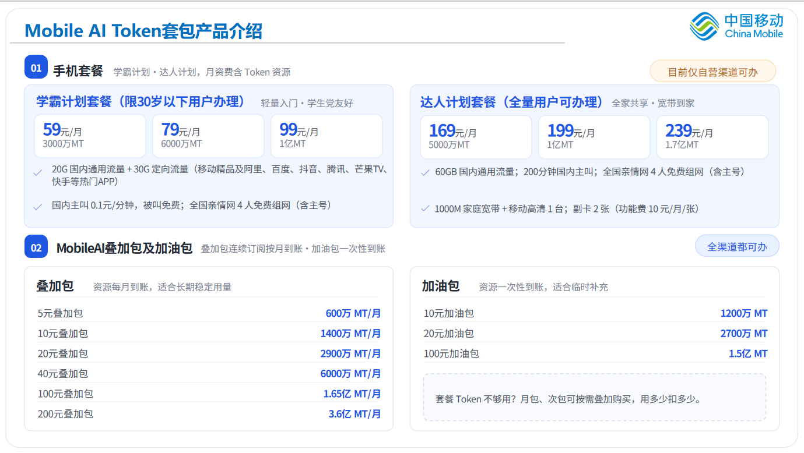Screen dimensions: 804x453
Task: Click the 1.65亿 MT/月 value
Action: point(352,394)
